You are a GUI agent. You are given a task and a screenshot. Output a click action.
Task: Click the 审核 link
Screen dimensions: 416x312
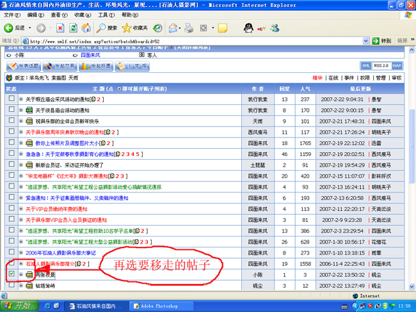(397, 77)
